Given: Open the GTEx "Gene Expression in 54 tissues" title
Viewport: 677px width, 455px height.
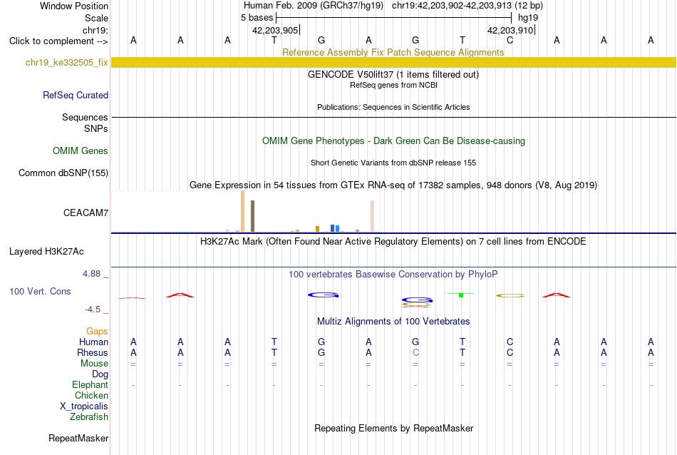Looking at the screenshot, I should coord(393,185).
